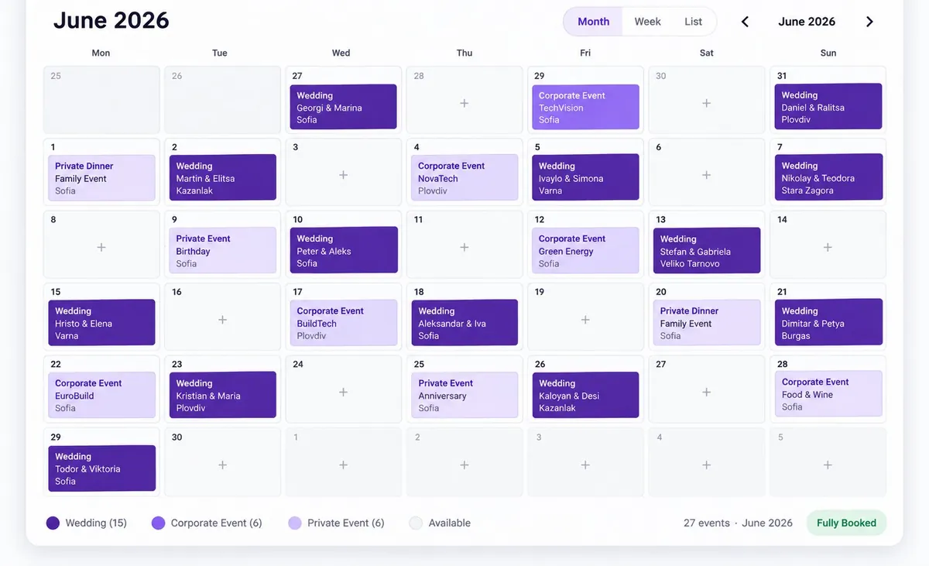Open BuildTech corporate event card
929x566 pixels.
(344, 323)
